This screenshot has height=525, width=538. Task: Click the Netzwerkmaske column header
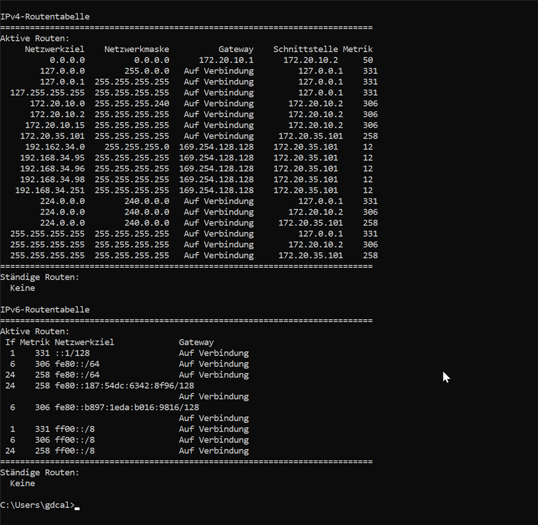(137, 49)
